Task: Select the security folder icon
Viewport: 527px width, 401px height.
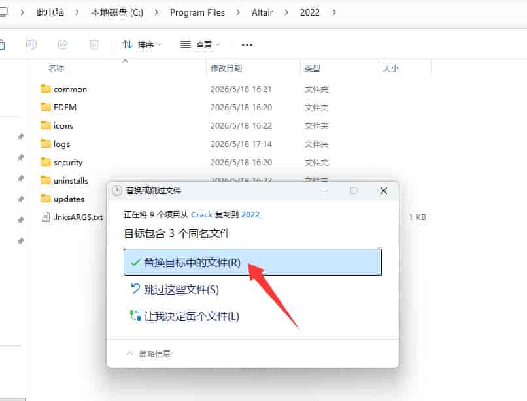Action: click(x=45, y=162)
